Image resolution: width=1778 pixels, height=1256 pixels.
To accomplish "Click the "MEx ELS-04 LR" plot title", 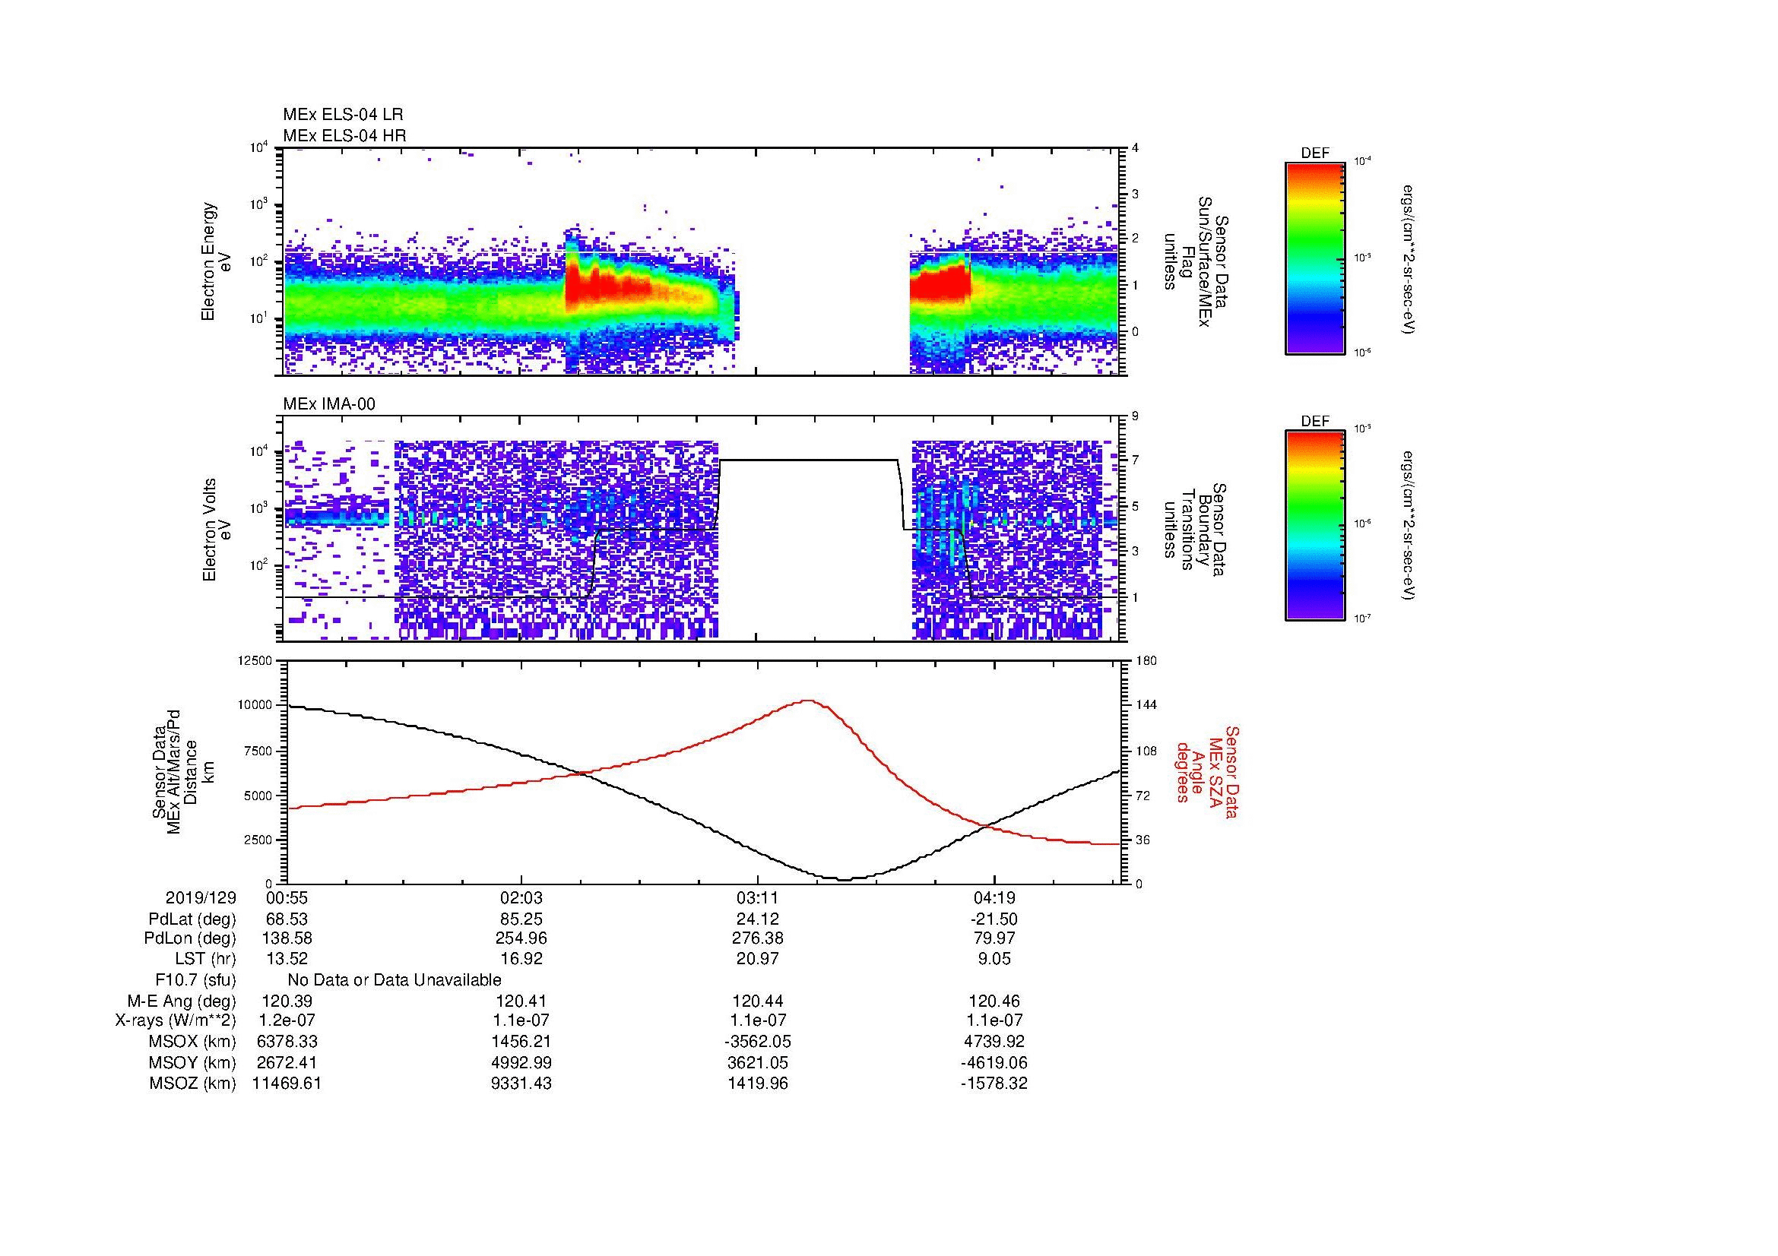I will click(x=343, y=115).
